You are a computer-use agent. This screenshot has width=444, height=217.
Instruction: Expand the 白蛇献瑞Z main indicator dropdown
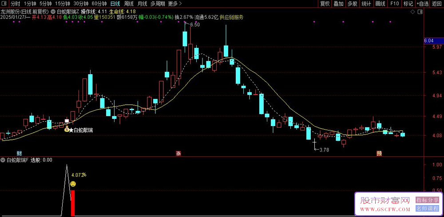click(x=53, y=12)
